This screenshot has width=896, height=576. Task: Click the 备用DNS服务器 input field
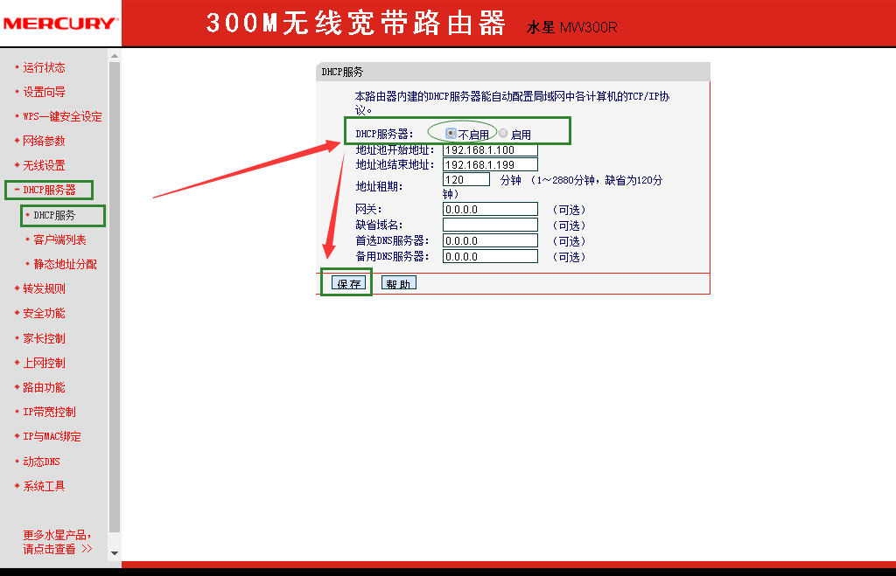coord(490,257)
